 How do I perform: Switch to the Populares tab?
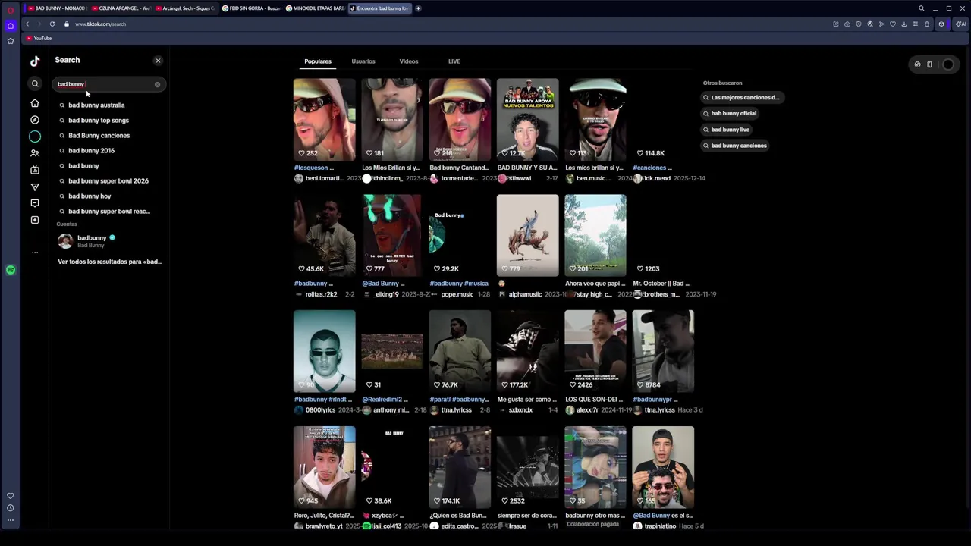click(x=318, y=61)
